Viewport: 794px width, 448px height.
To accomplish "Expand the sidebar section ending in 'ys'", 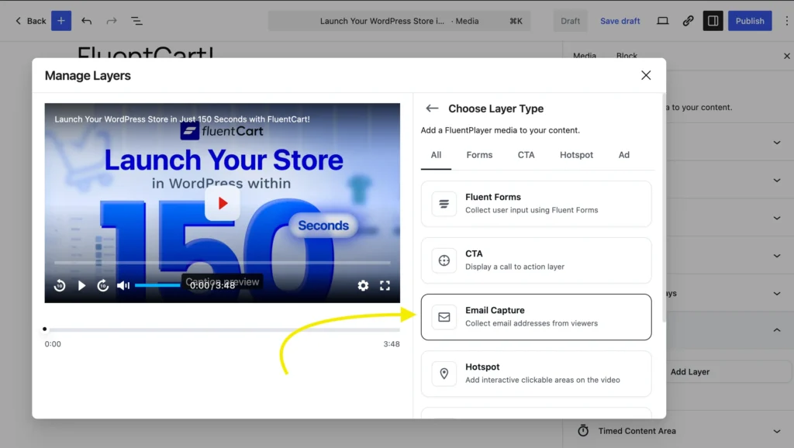I will pyautogui.click(x=777, y=293).
